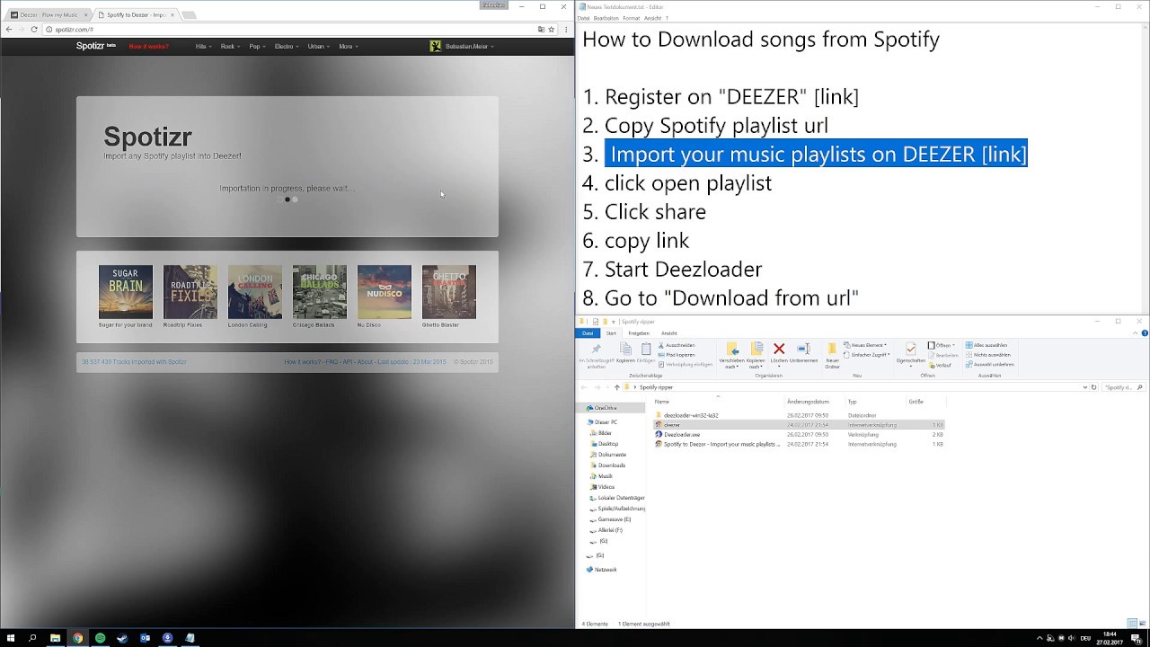The height and width of the screenshot is (647, 1150).
Task: Open the Chicago Ballads playlist cover
Action: click(x=320, y=292)
